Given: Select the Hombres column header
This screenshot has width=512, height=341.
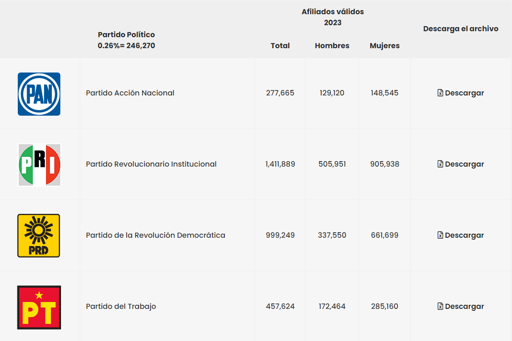Looking at the screenshot, I should coord(332,46).
